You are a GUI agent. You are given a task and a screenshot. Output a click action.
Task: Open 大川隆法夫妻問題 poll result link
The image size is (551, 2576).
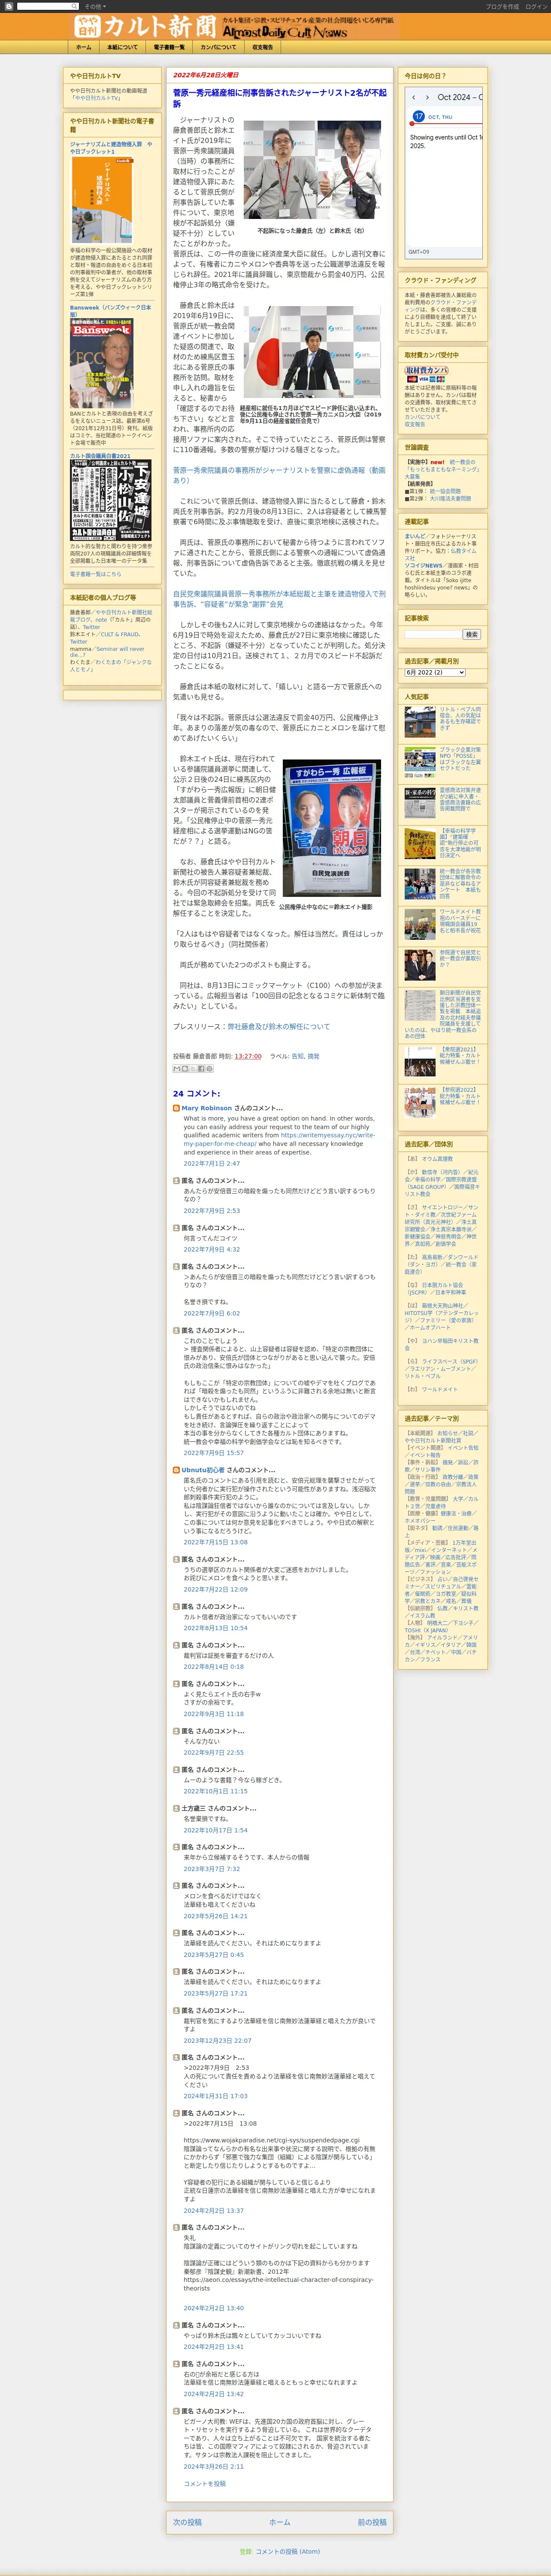(450, 498)
